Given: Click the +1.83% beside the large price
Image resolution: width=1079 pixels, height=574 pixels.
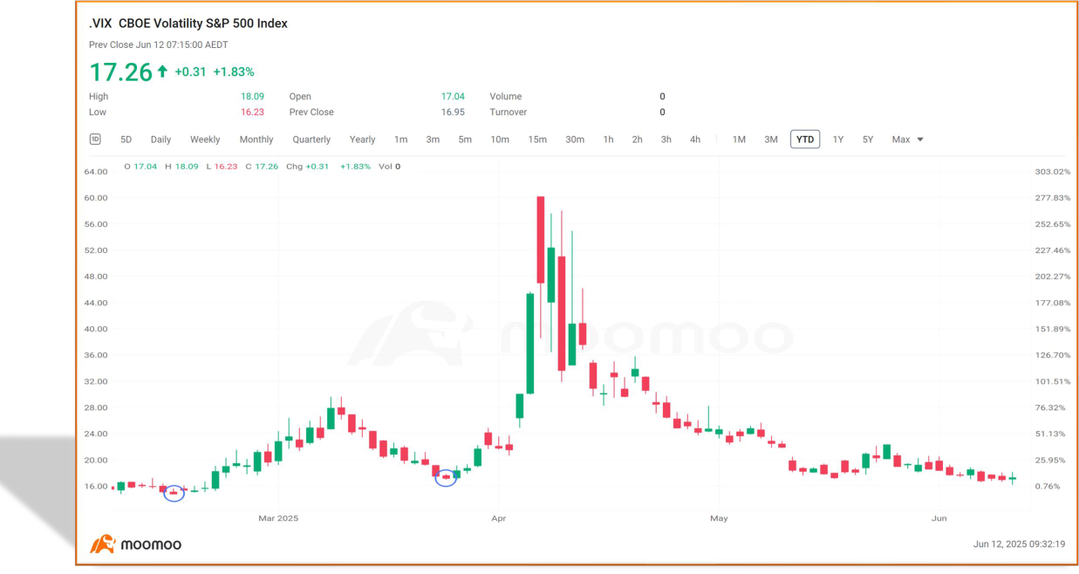Looking at the screenshot, I should pyautogui.click(x=234, y=72).
